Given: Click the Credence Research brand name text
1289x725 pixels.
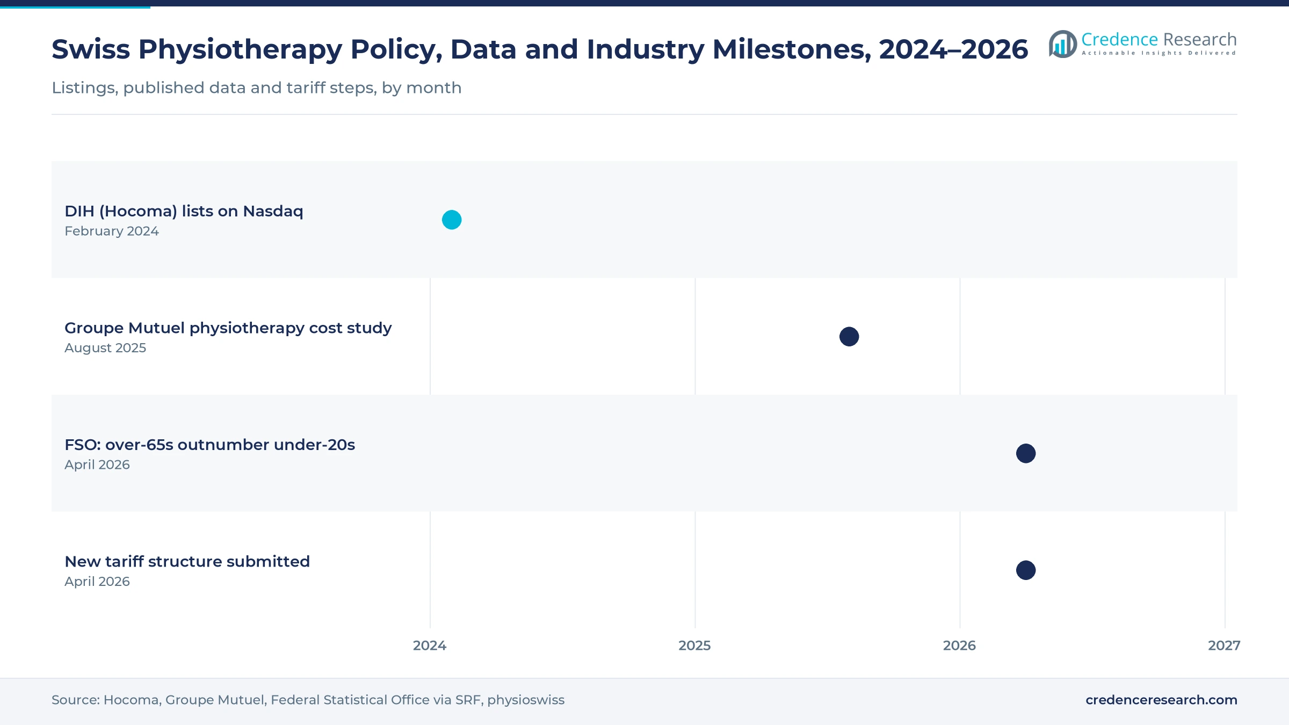Looking at the screenshot, I should 1159,39.
